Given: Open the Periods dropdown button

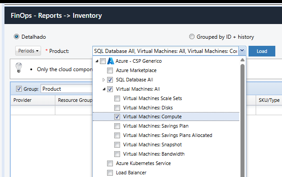Looking at the screenshot, I should tap(28, 51).
